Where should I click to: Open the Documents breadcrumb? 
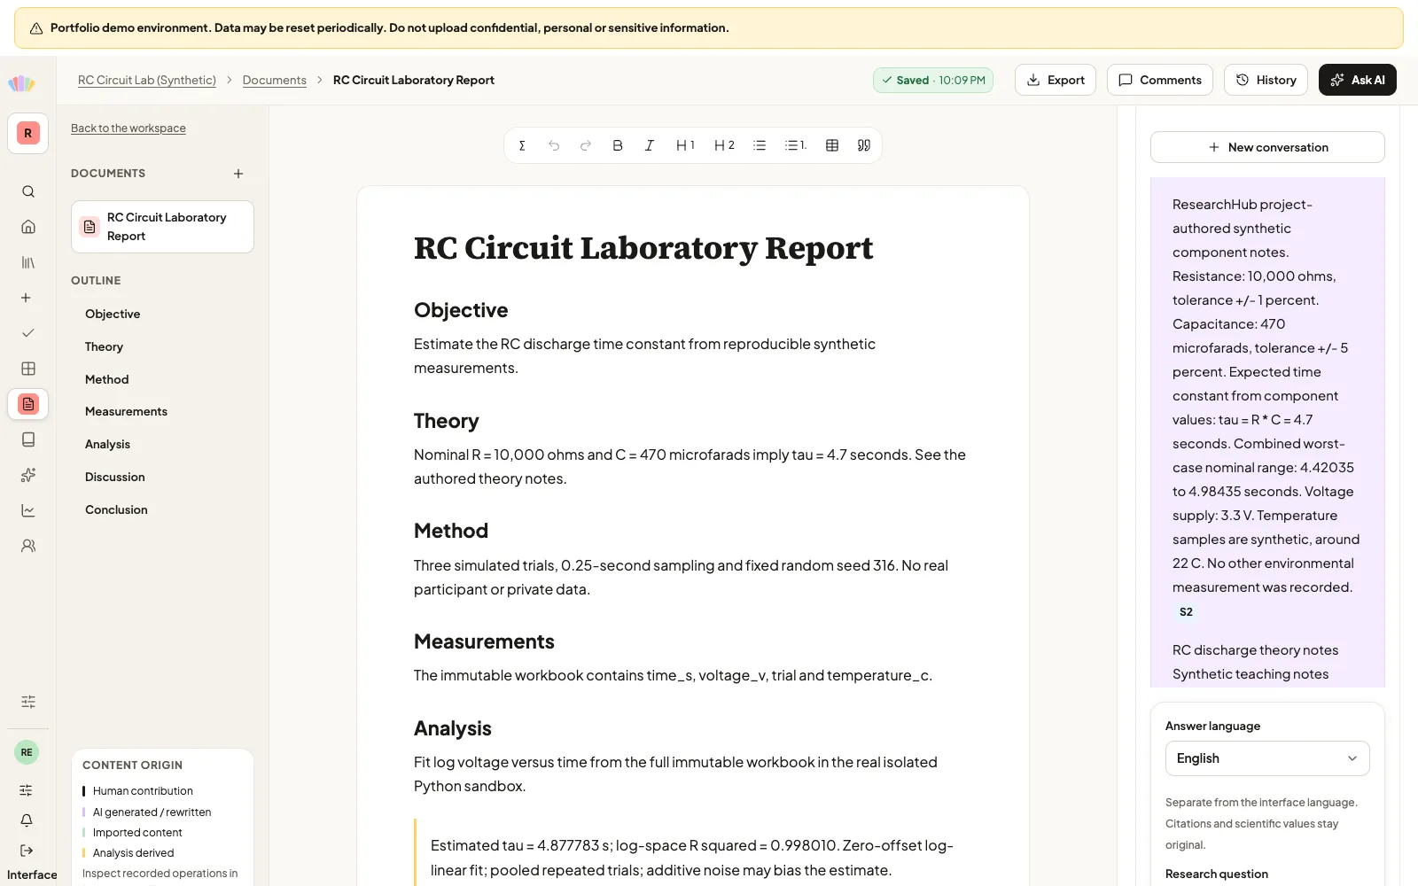point(275,80)
